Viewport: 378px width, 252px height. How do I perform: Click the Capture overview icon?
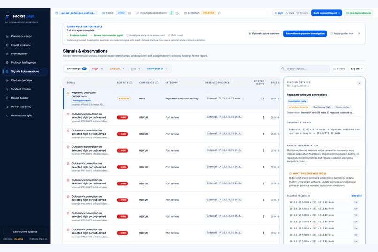(x=7, y=80)
